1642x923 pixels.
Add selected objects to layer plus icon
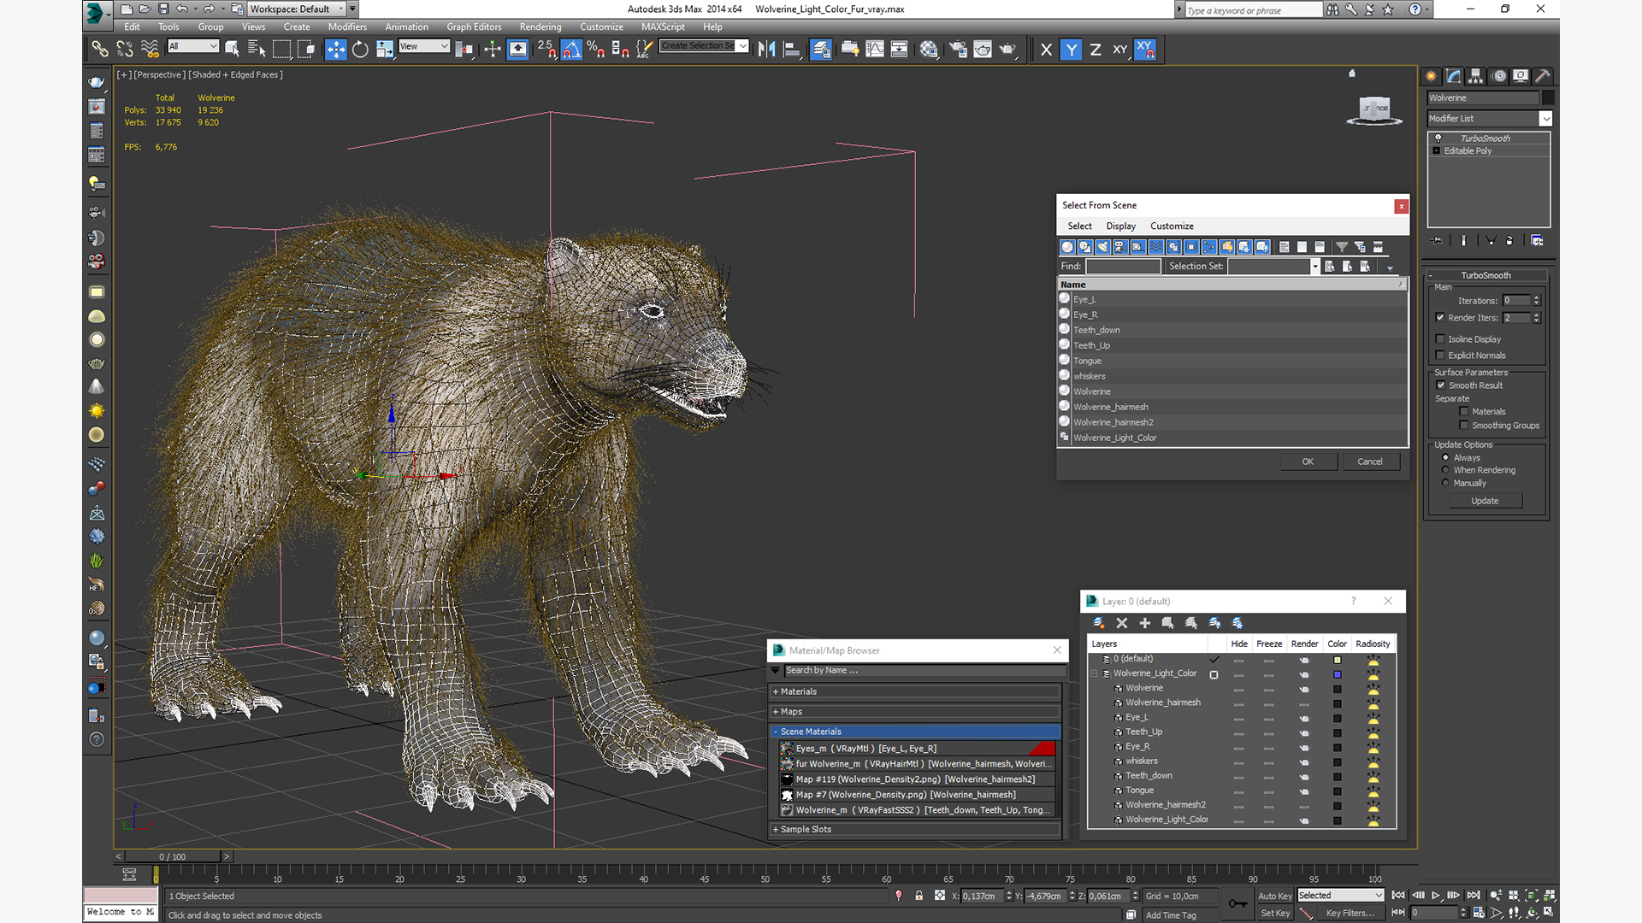(1145, 623)
